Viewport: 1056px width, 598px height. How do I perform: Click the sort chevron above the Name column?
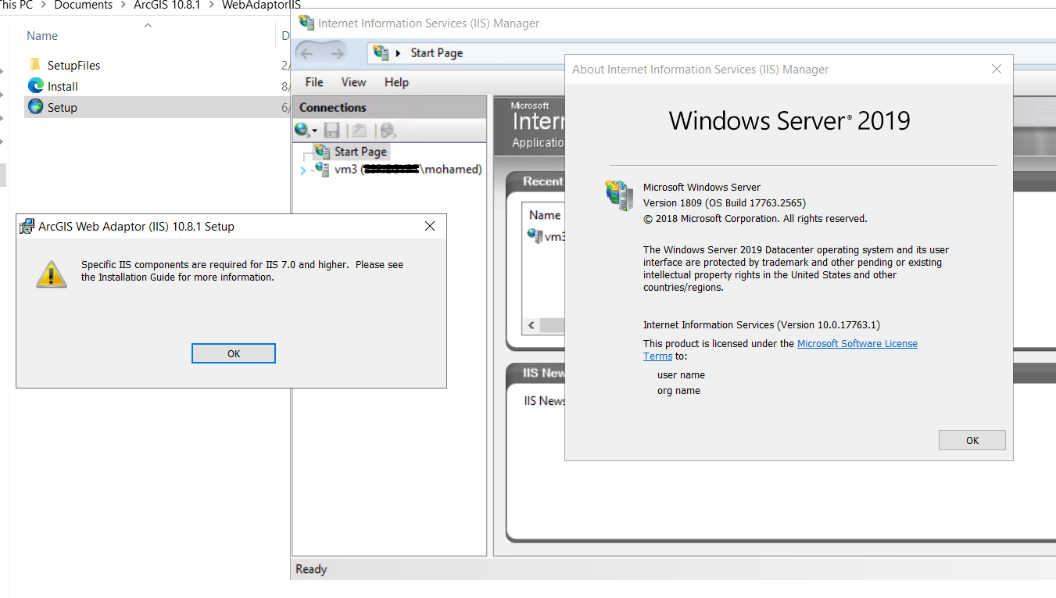(148, 26)
